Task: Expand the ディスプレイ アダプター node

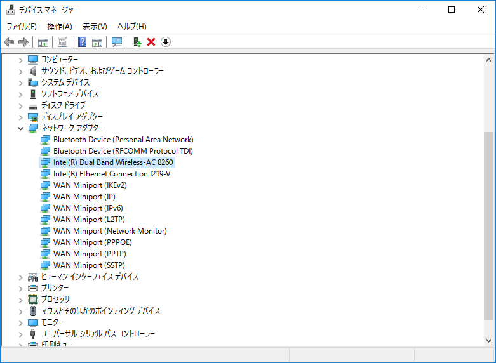Action: (x=20, y=117)
